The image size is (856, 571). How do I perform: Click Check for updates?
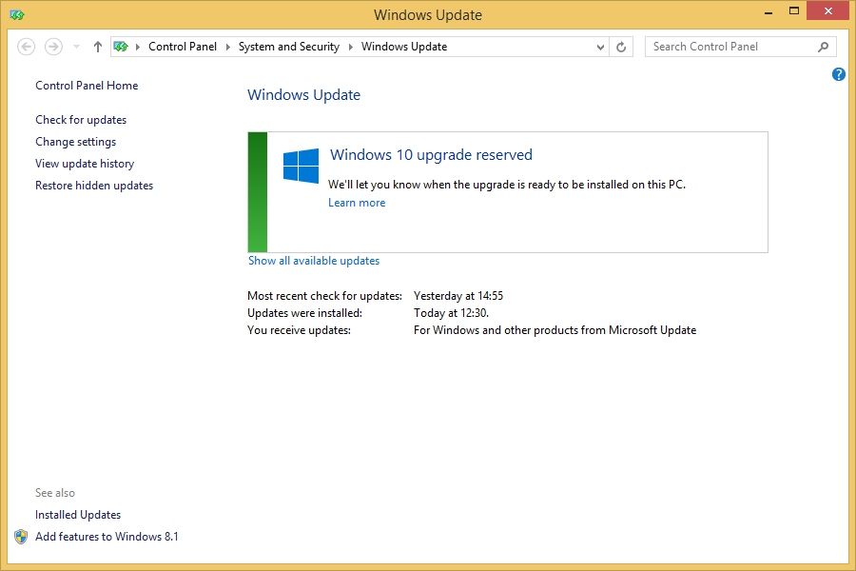pos(81,120)
